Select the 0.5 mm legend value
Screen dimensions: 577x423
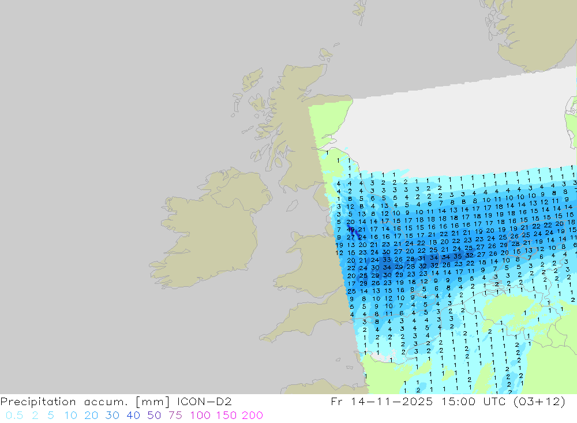click(14, 415)
